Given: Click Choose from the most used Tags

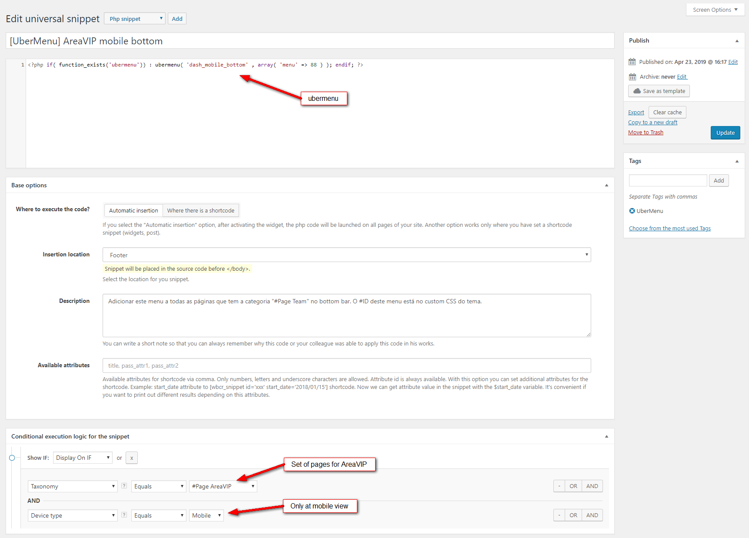Looking at the screenshot, I should pos(669,229).
